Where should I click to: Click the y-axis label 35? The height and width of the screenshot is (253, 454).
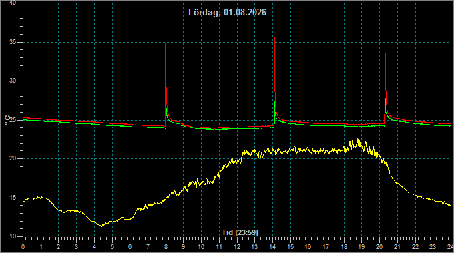(13, 42)
